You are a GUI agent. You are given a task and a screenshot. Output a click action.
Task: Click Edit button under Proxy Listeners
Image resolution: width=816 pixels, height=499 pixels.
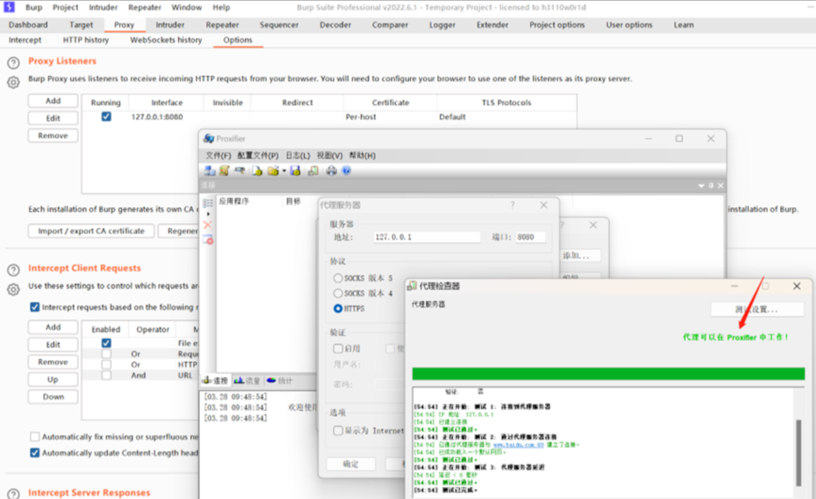click(x=53, y=118)
